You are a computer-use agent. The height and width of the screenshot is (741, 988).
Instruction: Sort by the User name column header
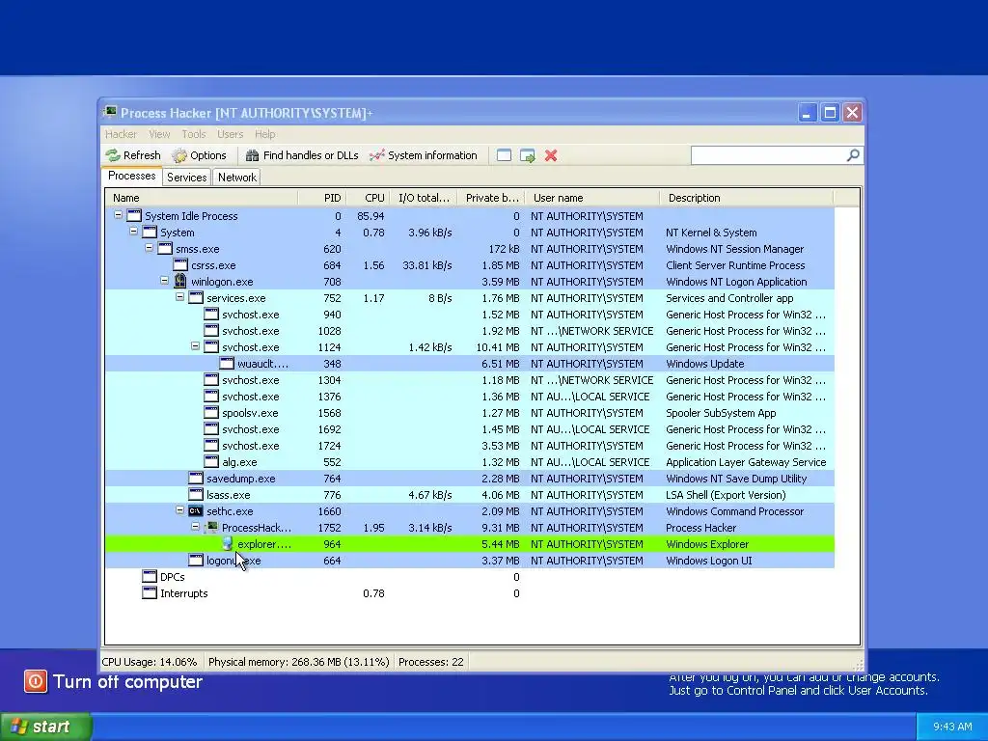click(592, 198)
